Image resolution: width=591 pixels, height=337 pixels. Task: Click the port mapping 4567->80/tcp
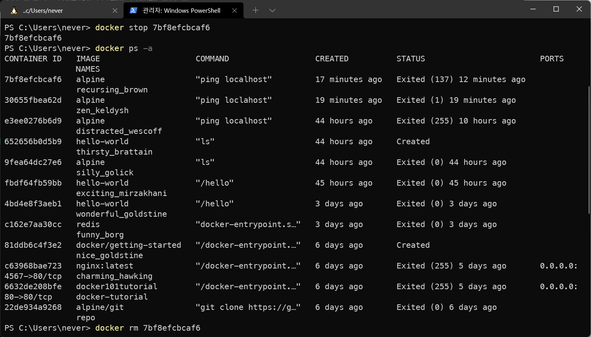[33, 276]
